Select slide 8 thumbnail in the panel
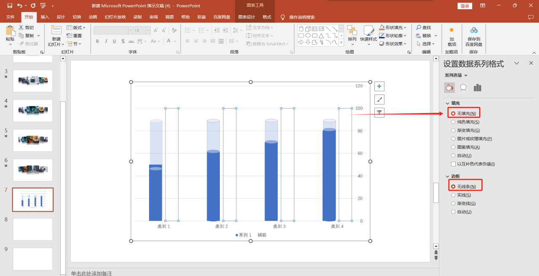 tap(33, 229)
